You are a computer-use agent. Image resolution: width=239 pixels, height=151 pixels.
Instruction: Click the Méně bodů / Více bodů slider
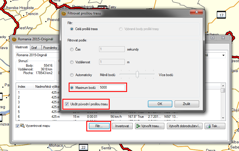tap(137, 75)
